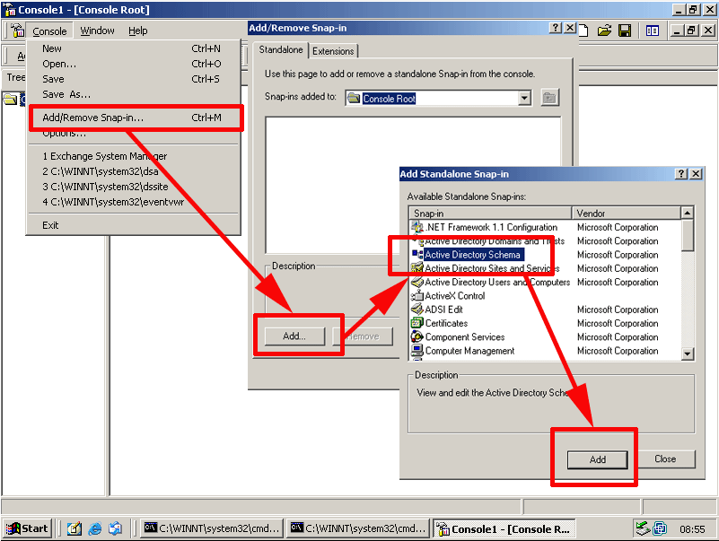Select Console Root folder icon in tree

click(10, 99)
